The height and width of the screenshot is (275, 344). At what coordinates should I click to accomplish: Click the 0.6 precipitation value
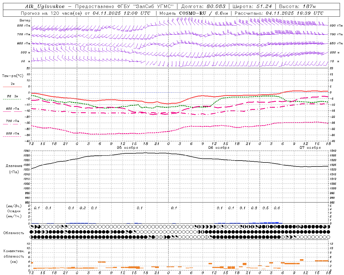click(x=277, y=208)
